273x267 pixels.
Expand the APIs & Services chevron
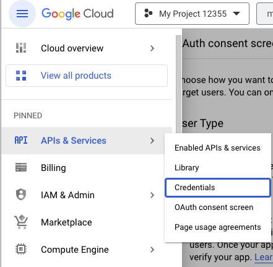(152, 141)
